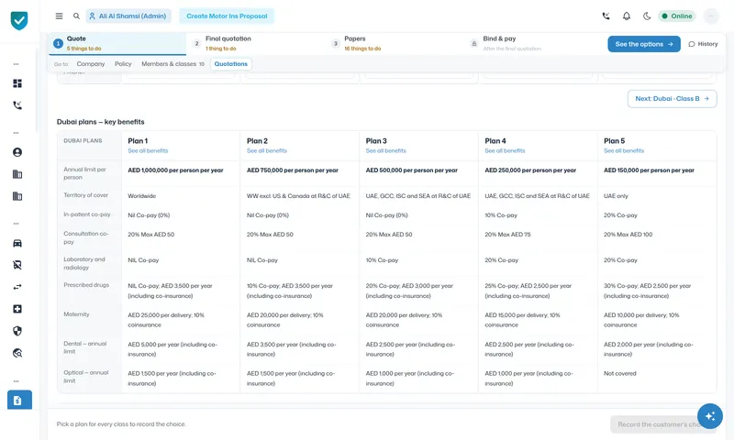
Task: Open the crossed-out bus icon in sidebar
Action: click(x=17, y=265)
